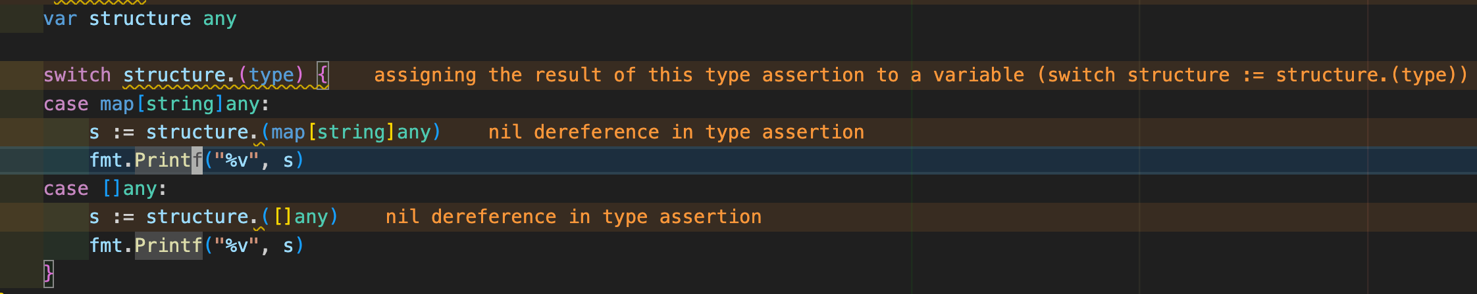This screenshot has width=1477, height=294.
Task: Click 'fmt' in the last Printf line
Action: coord(106,245)
